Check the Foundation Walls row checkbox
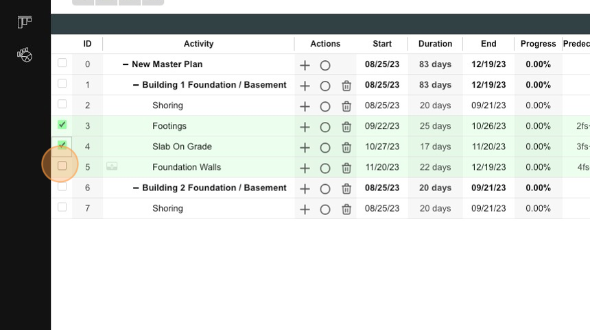 62,166
